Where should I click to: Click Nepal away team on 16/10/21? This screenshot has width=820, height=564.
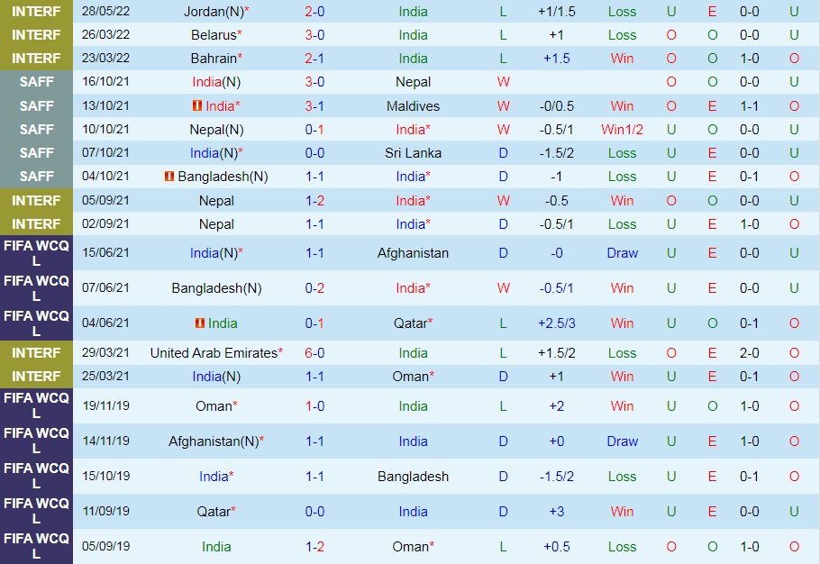413,82
